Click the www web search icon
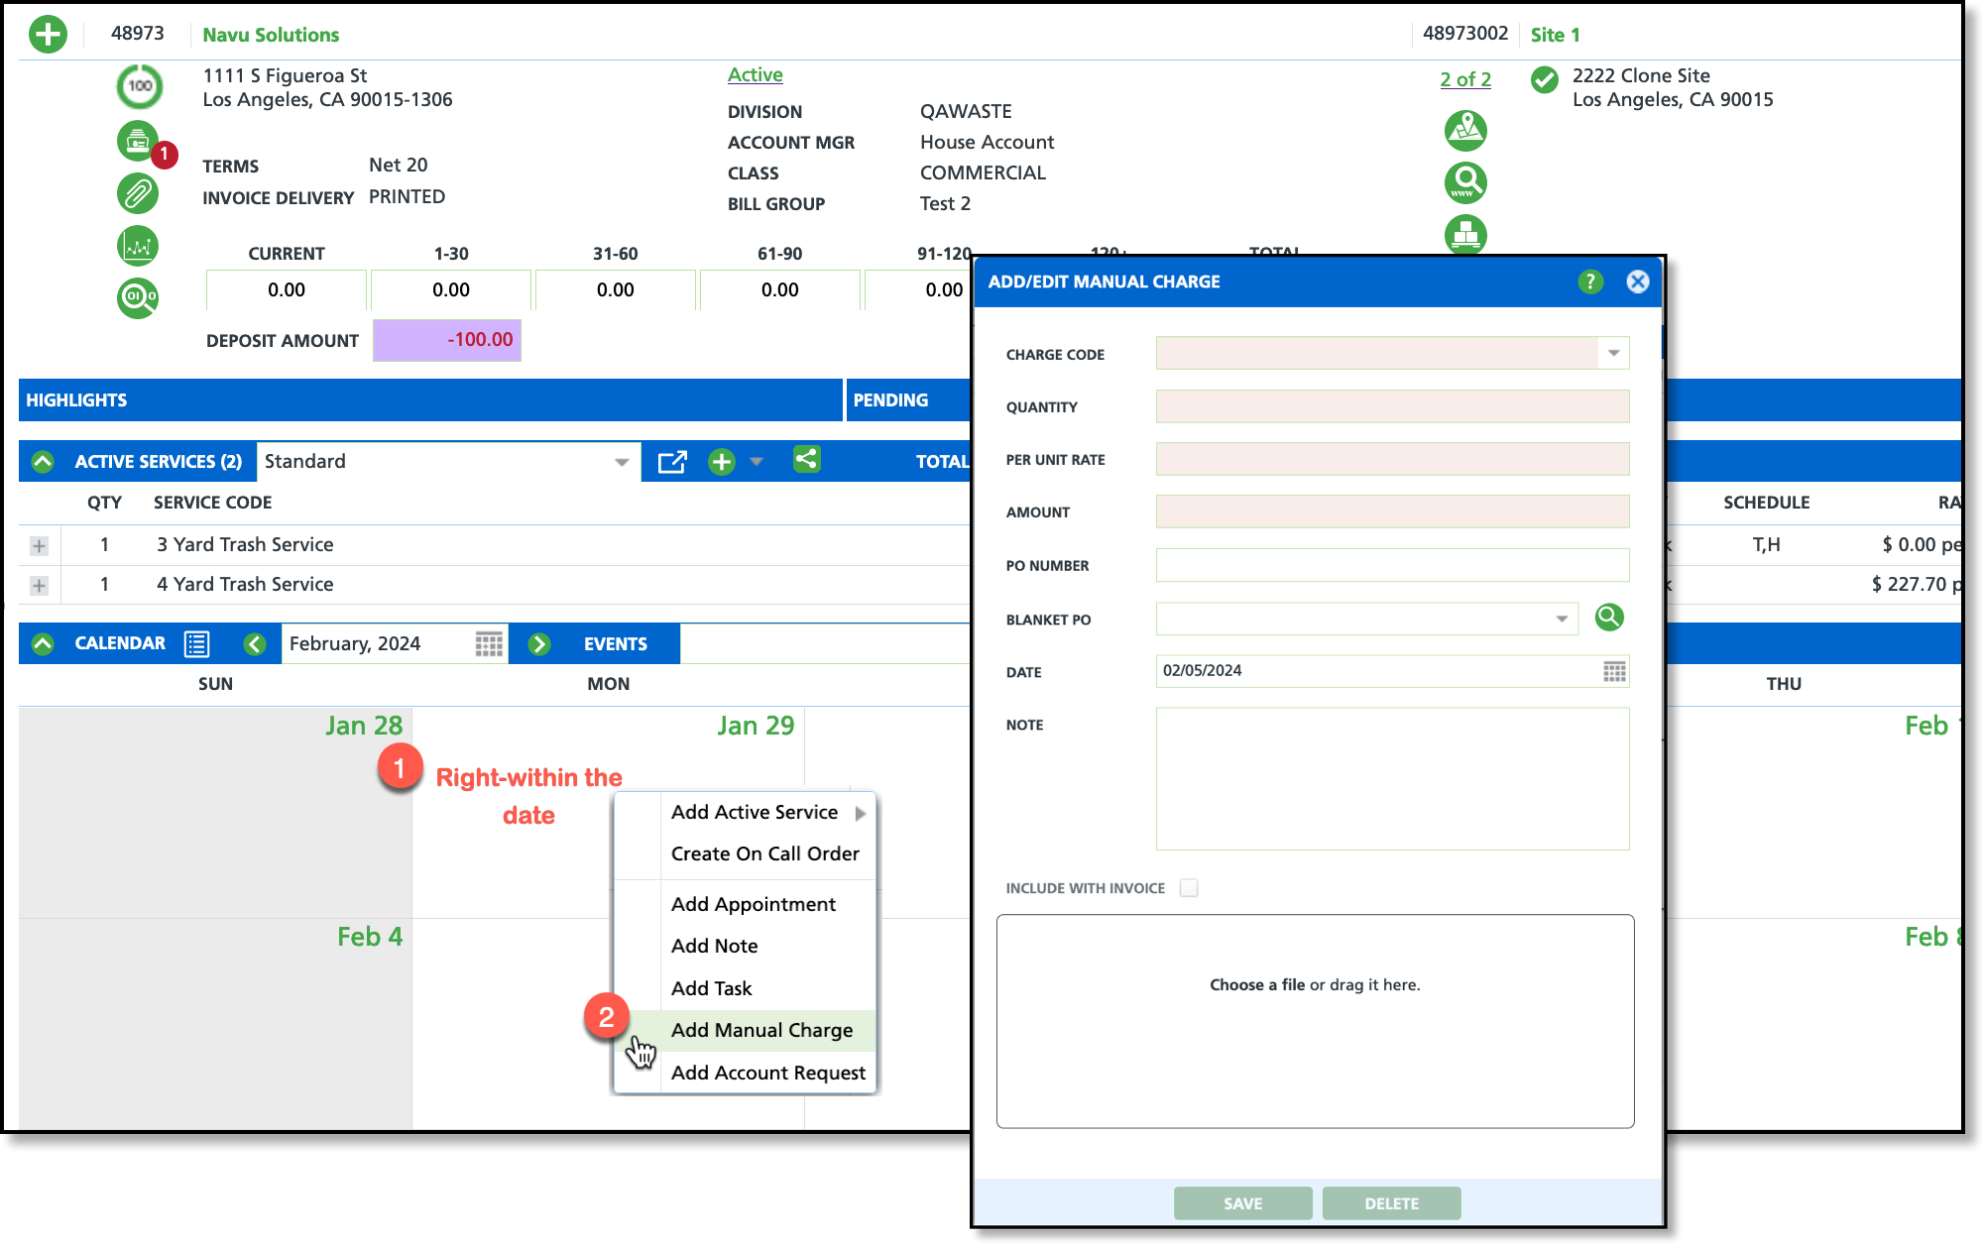 (x=1465, y=182)
